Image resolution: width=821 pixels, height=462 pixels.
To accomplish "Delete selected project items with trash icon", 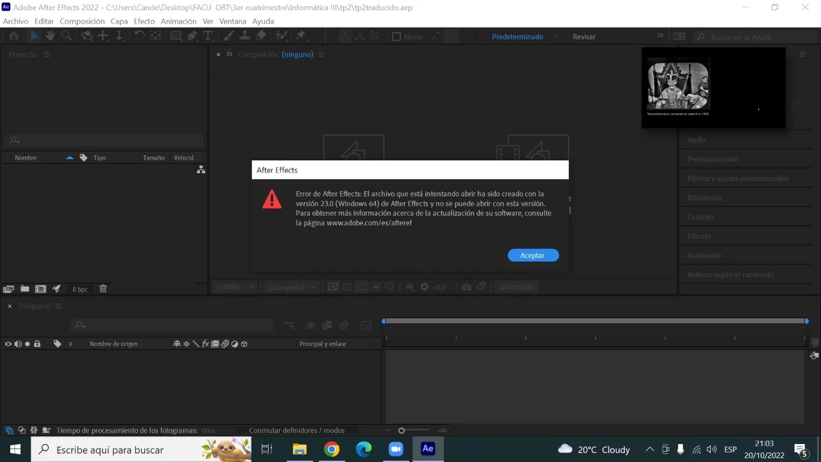I will click(x=103, y=289).
